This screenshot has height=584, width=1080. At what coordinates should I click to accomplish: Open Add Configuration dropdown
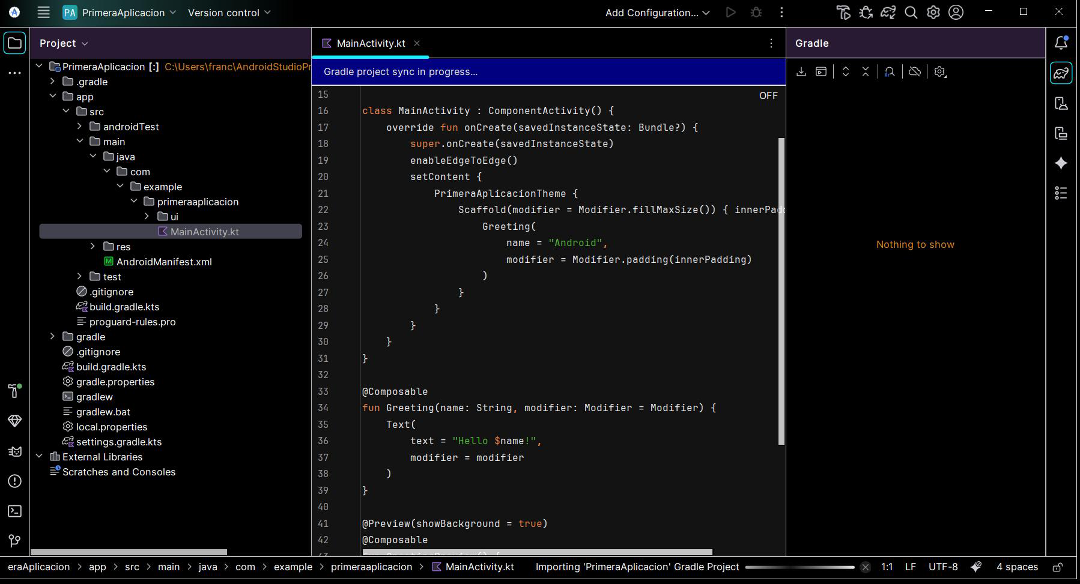pos(658,13)
